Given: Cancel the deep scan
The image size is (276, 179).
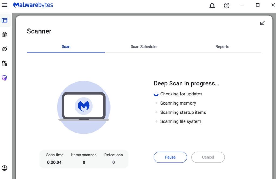Looking at the screenshot, I should (x=208, y=157).
